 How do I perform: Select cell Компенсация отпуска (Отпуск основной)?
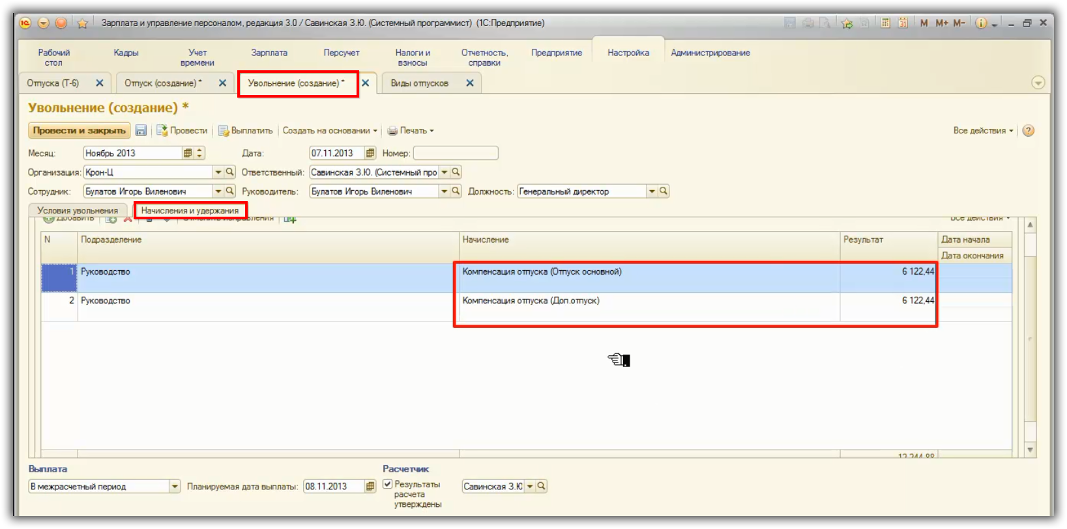click(x=649, y=278)
